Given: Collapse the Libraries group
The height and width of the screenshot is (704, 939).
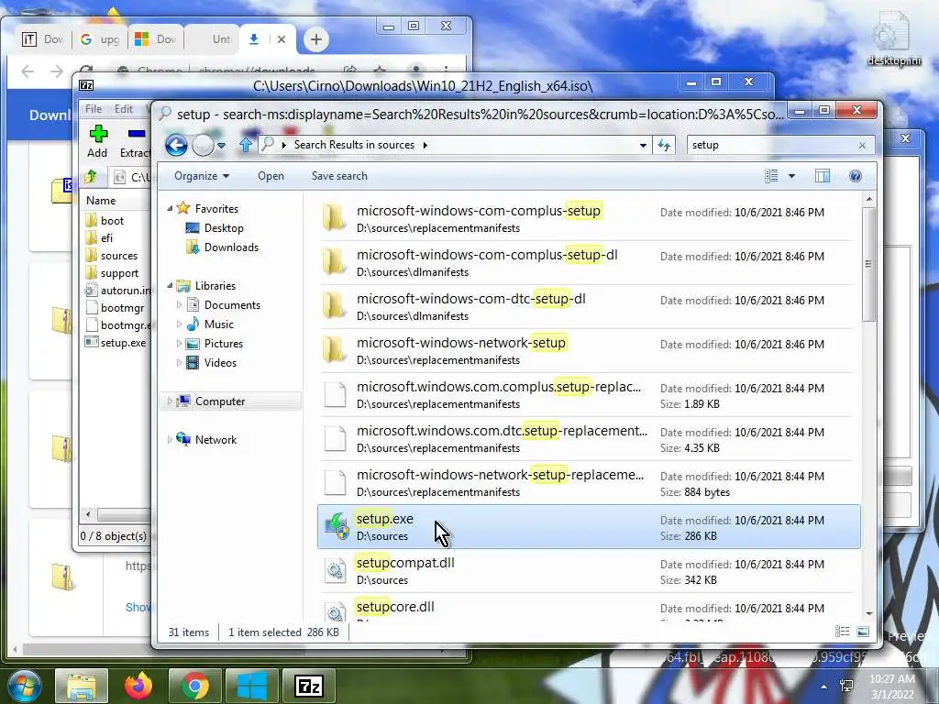Looking at the screenshot, I should click(170, 286).
